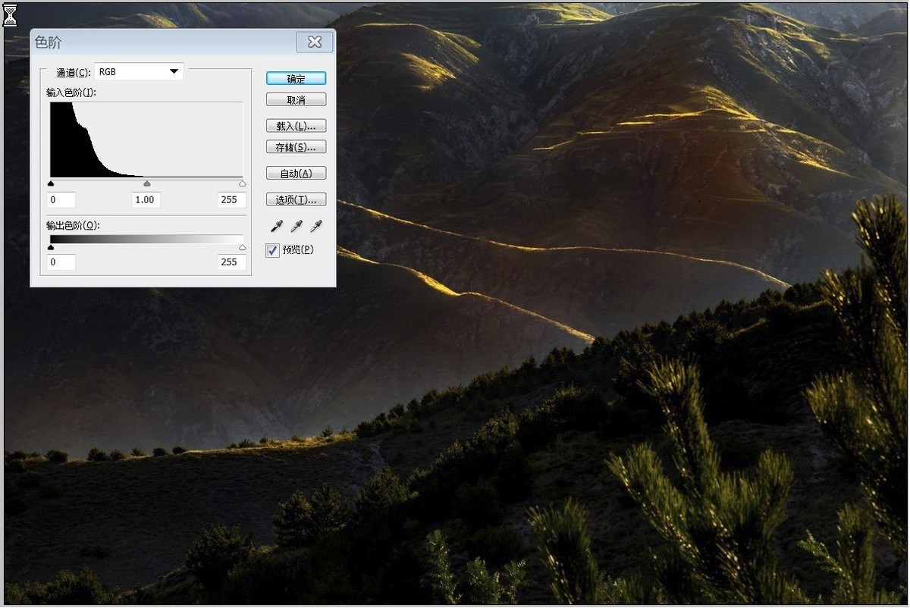This screenshot has width=910, height=608.
Task: Uncheck the 预览 preview checkbox
Action: tap(273, 250)
